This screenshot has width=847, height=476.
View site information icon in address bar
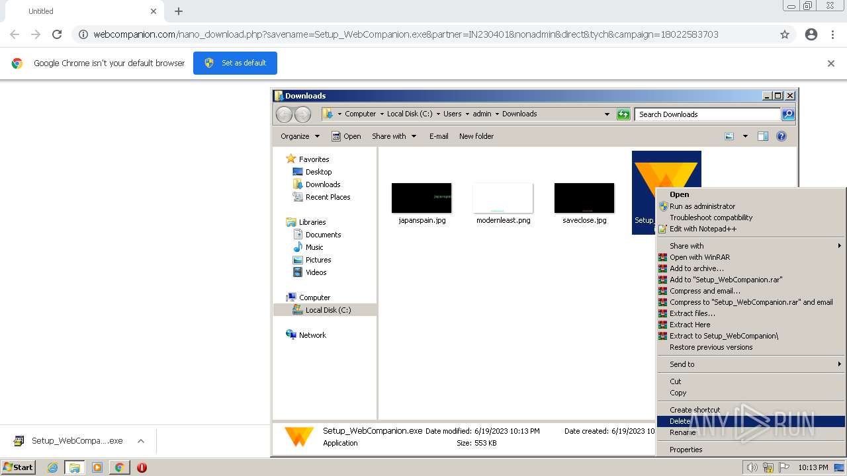[83, 34]
